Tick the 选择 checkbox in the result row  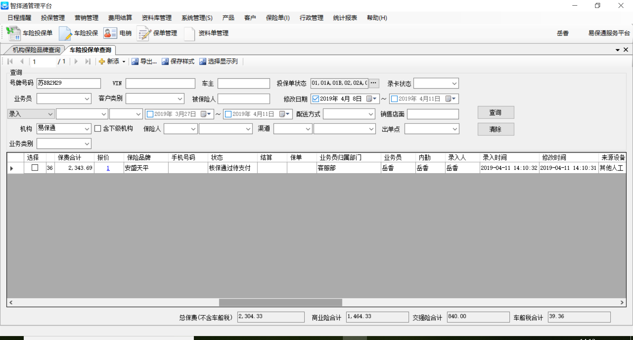(x=35, y=168)
